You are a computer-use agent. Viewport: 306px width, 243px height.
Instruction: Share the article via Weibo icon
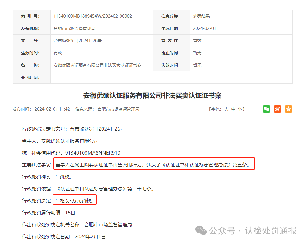pyautogui.click(x=277, y=109)
